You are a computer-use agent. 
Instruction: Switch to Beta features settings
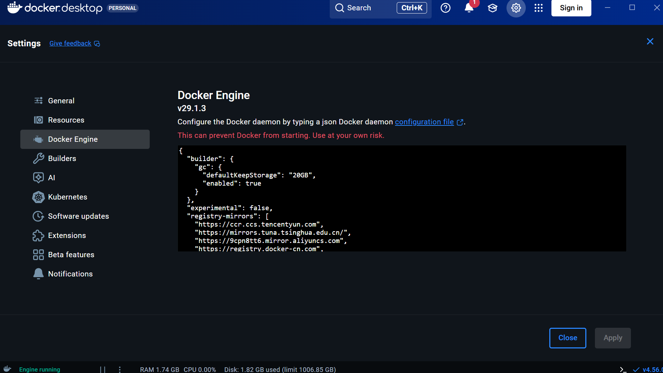tap(85, 255)
